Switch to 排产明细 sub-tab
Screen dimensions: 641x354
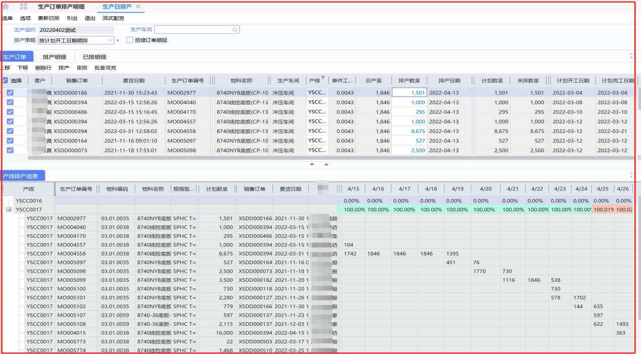coord(55,57)
